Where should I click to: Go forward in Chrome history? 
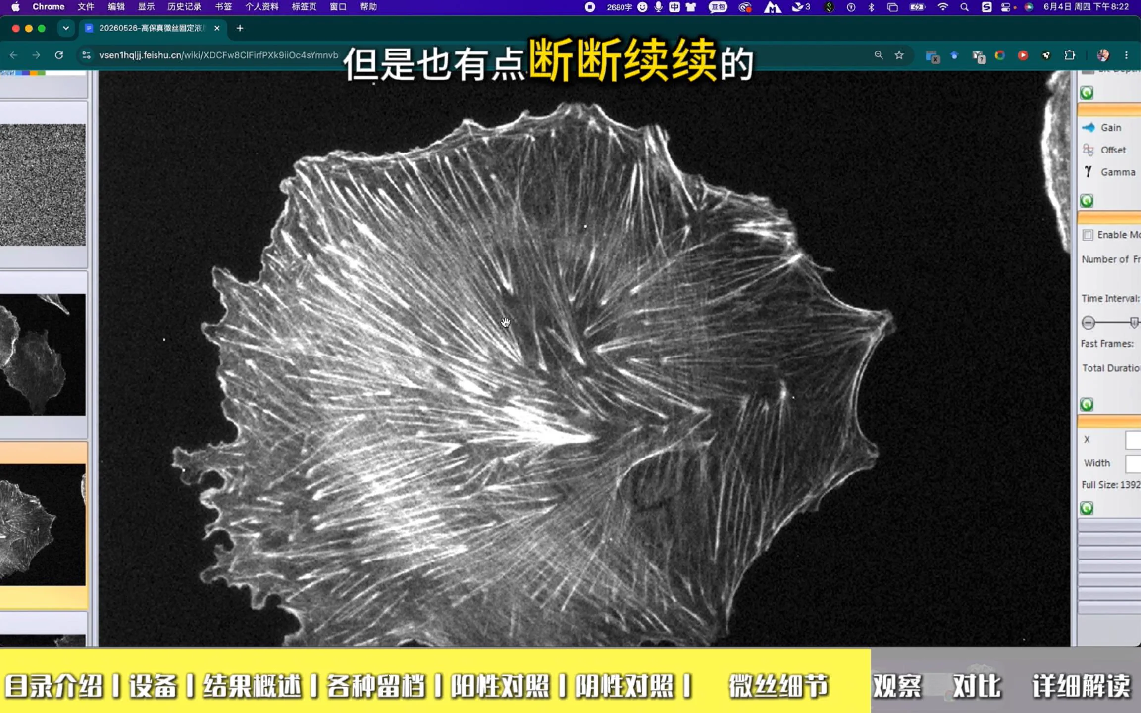[x=36, y=55]
